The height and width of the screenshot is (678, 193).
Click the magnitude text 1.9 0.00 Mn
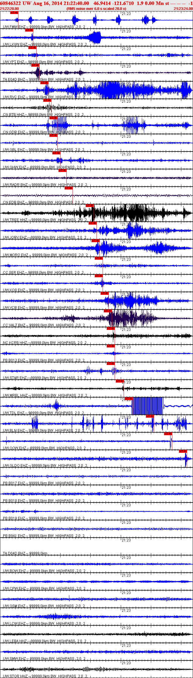point(150,3)
